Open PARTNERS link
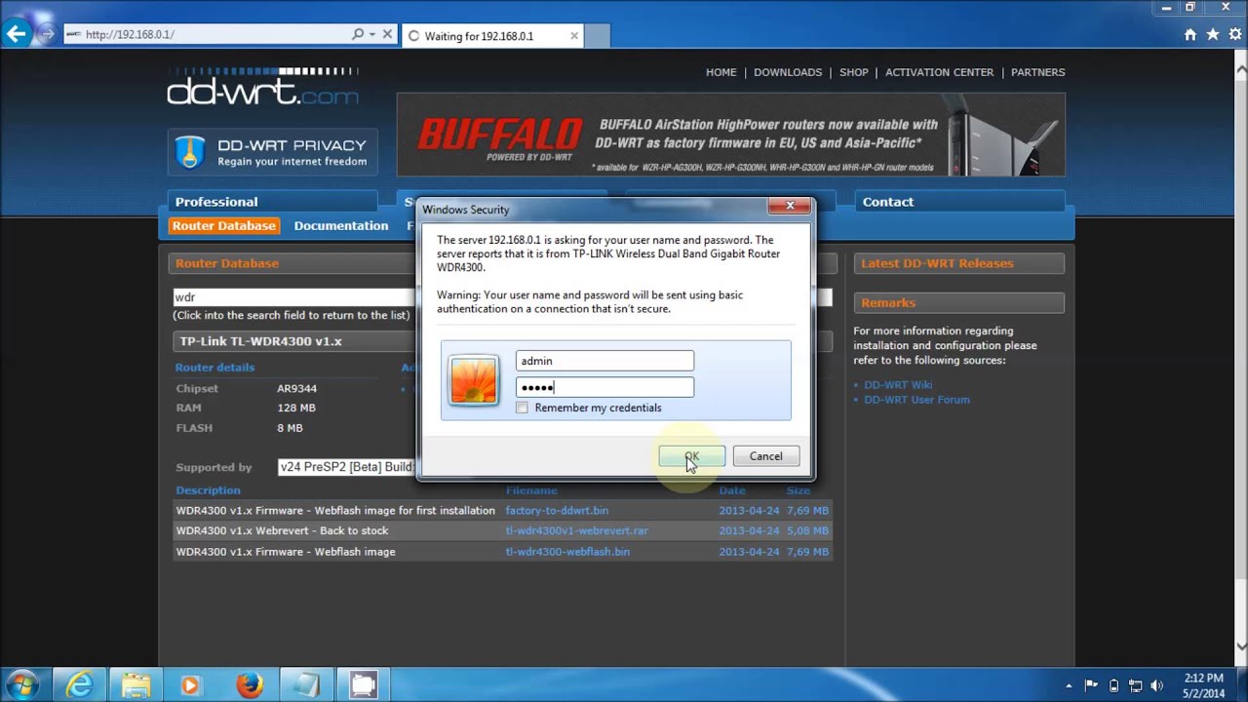 pos(1038,72)
